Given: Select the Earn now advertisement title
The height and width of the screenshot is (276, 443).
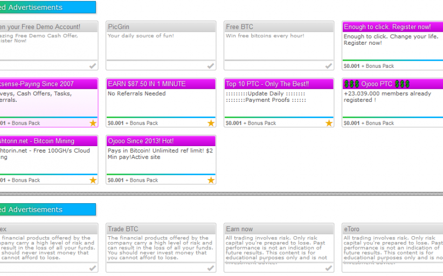Looking at the screenshot, I should pyautogui.click(x=239, y=229).
